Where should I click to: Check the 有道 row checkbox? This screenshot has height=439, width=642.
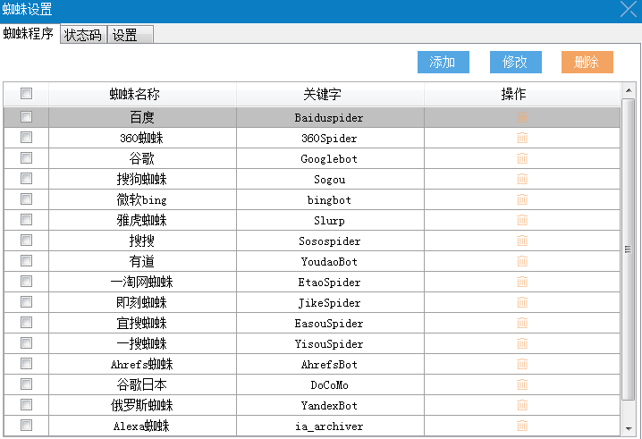pyautogui.click(x=26, y=260)
